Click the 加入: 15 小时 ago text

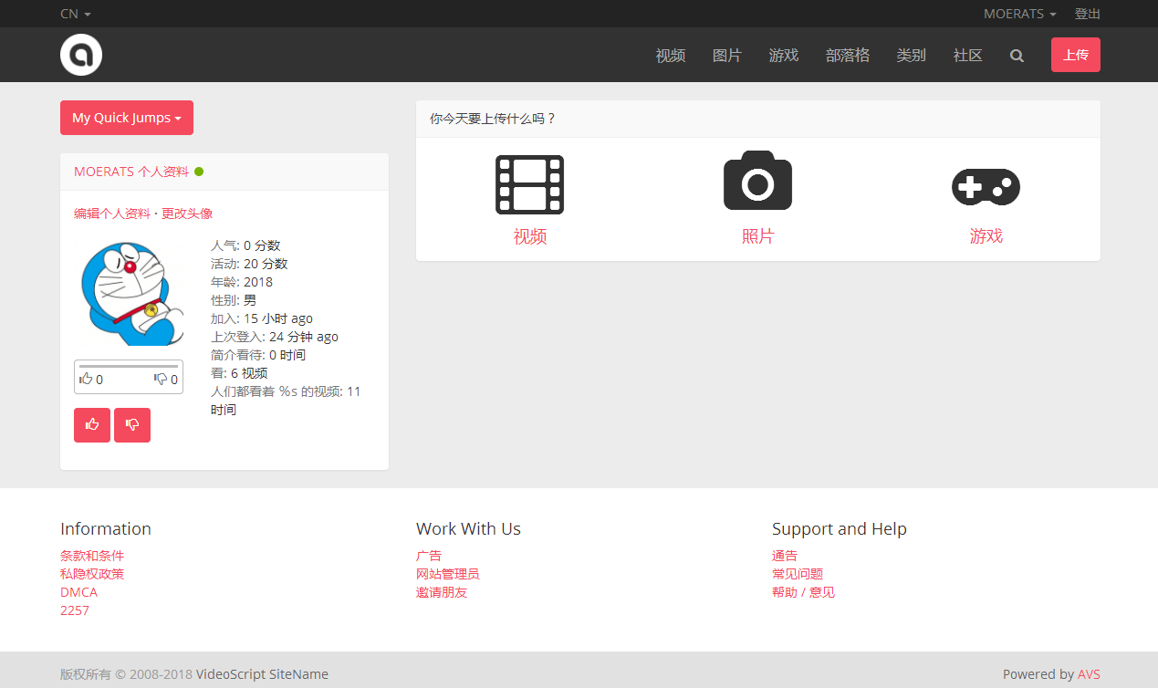coord(262,318)
